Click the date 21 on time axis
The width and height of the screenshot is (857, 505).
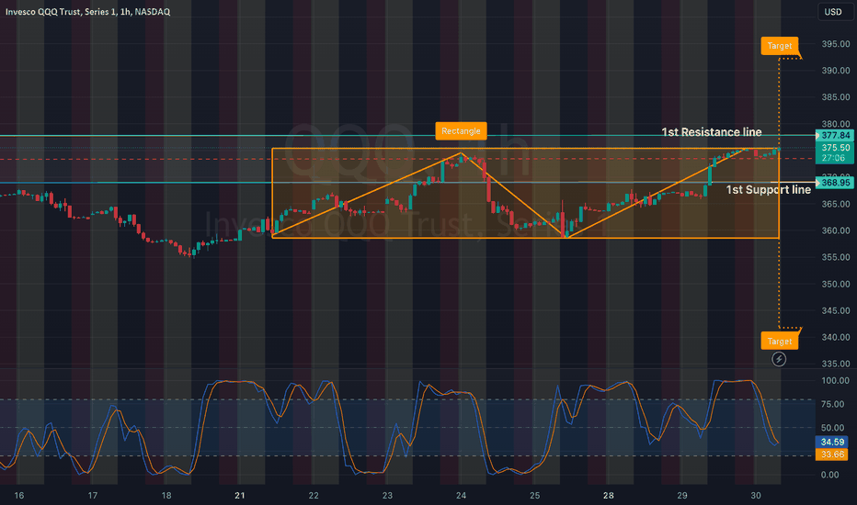(x=239, y=495)
